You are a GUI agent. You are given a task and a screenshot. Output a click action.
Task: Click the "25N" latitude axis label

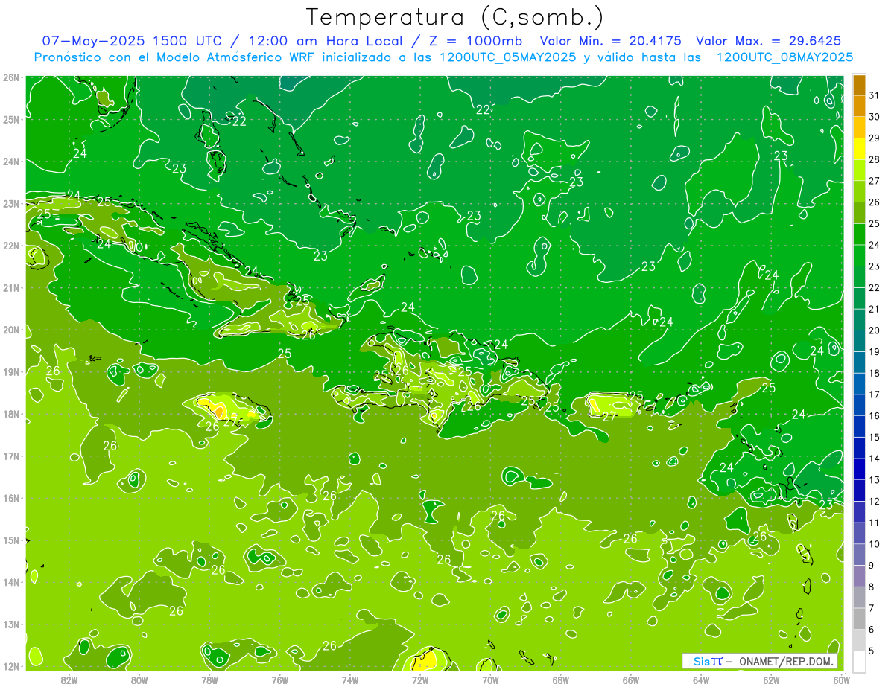click(x=11, y=119)
